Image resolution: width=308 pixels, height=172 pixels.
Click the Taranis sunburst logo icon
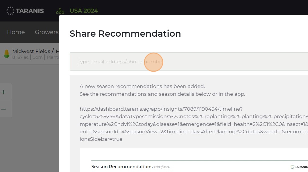(10, 11)
